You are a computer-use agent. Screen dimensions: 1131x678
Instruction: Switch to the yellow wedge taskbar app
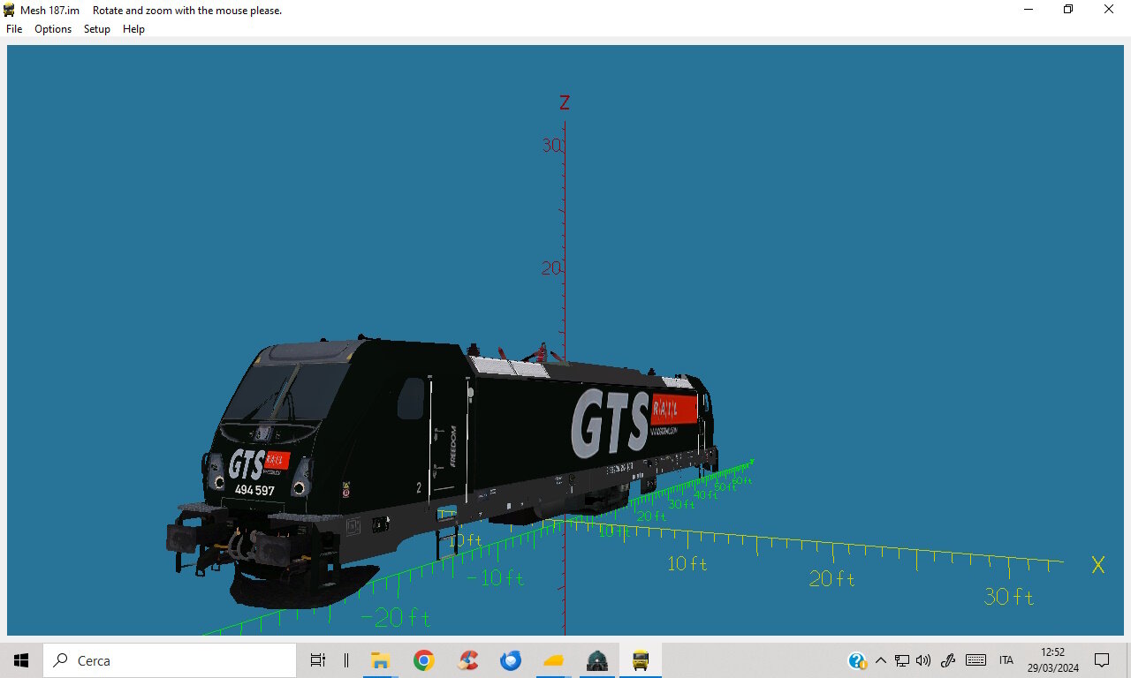tap(554, 660)
